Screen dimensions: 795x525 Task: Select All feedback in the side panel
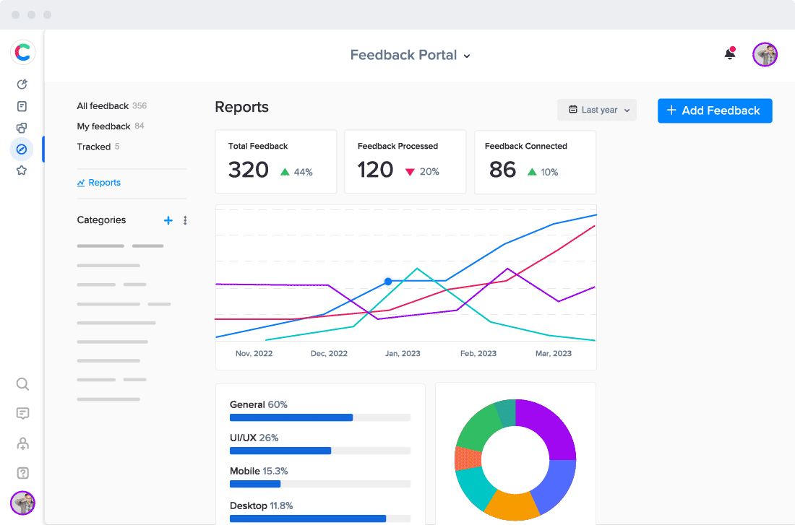click(x=103, y=106)
